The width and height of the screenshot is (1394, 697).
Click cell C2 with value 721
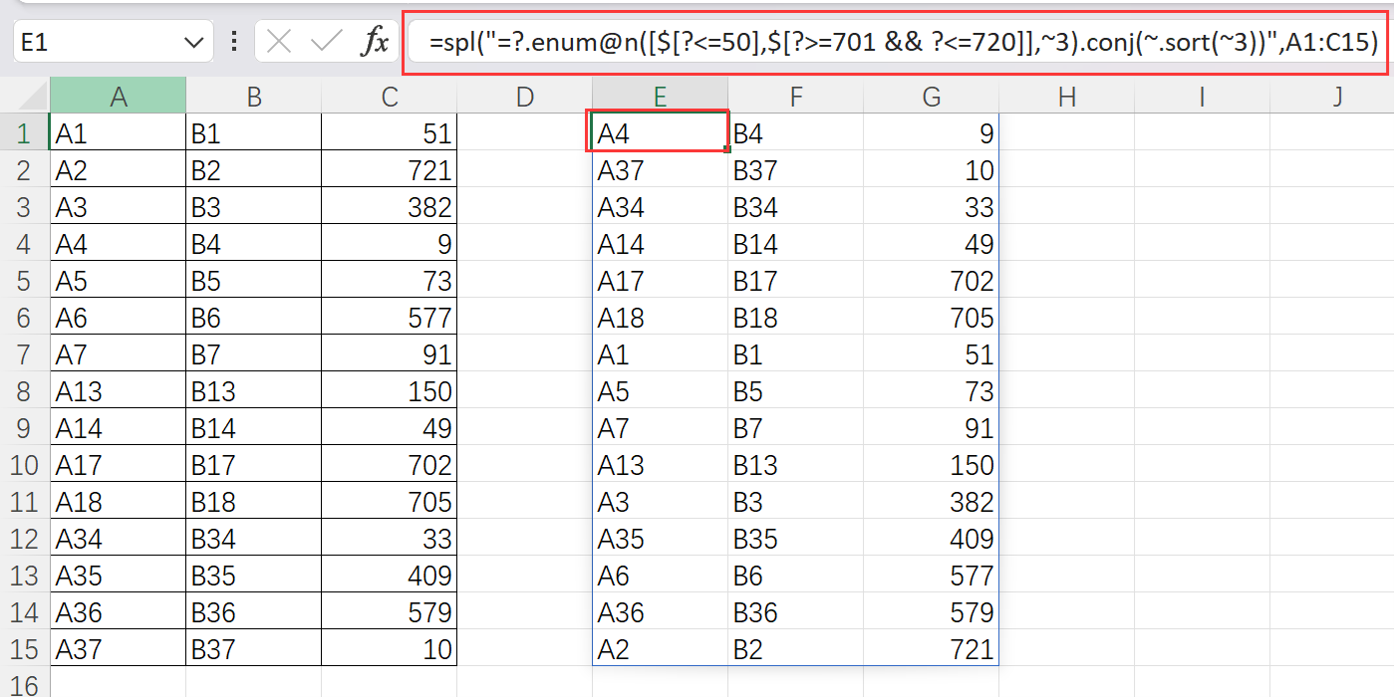(x=389, y=170)
